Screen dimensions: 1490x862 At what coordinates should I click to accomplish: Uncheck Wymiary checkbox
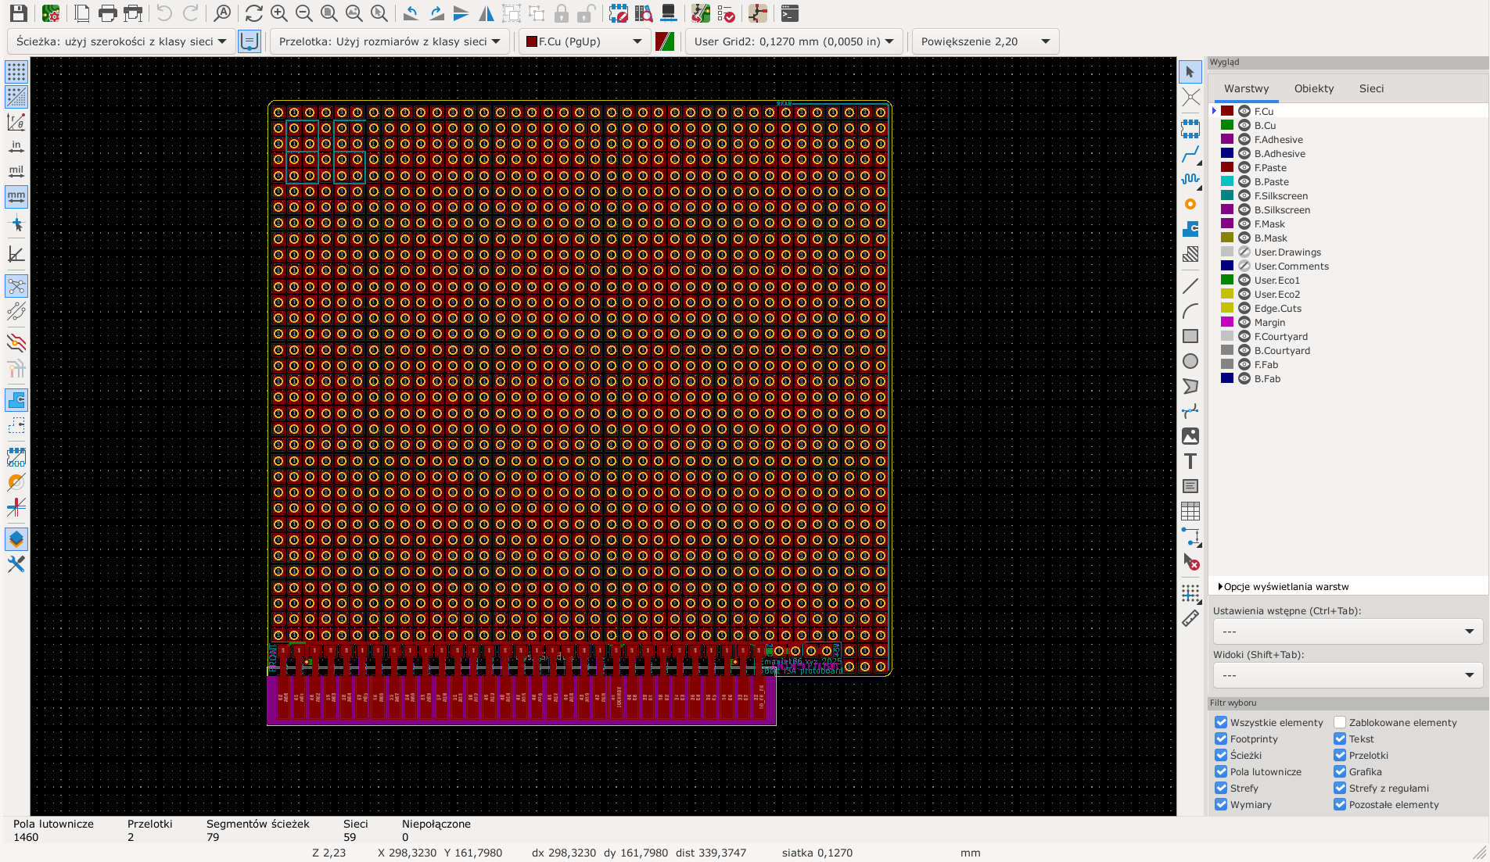pyautogui.click(x=1221, y=804)
